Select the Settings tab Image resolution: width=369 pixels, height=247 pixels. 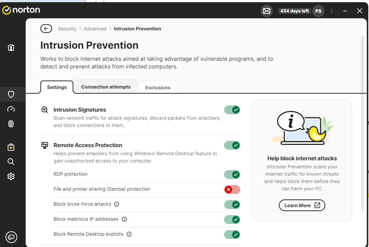click(57, 87)
